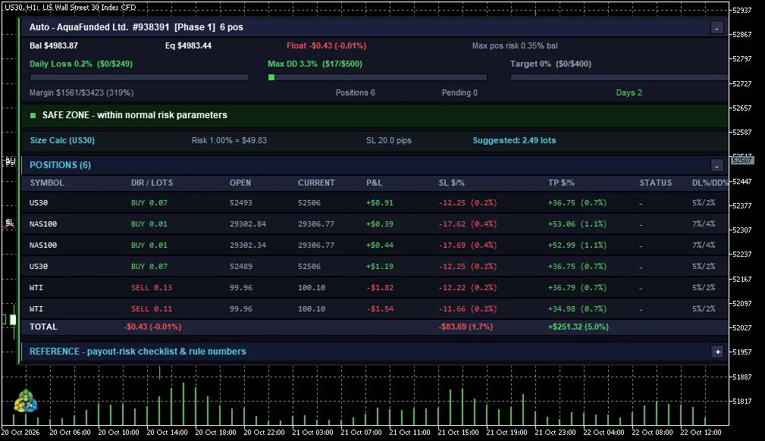This screenshot has height=441, width=765.
Task: Click the DIR / LOTS column header
Action: click(x=152, y=183)
